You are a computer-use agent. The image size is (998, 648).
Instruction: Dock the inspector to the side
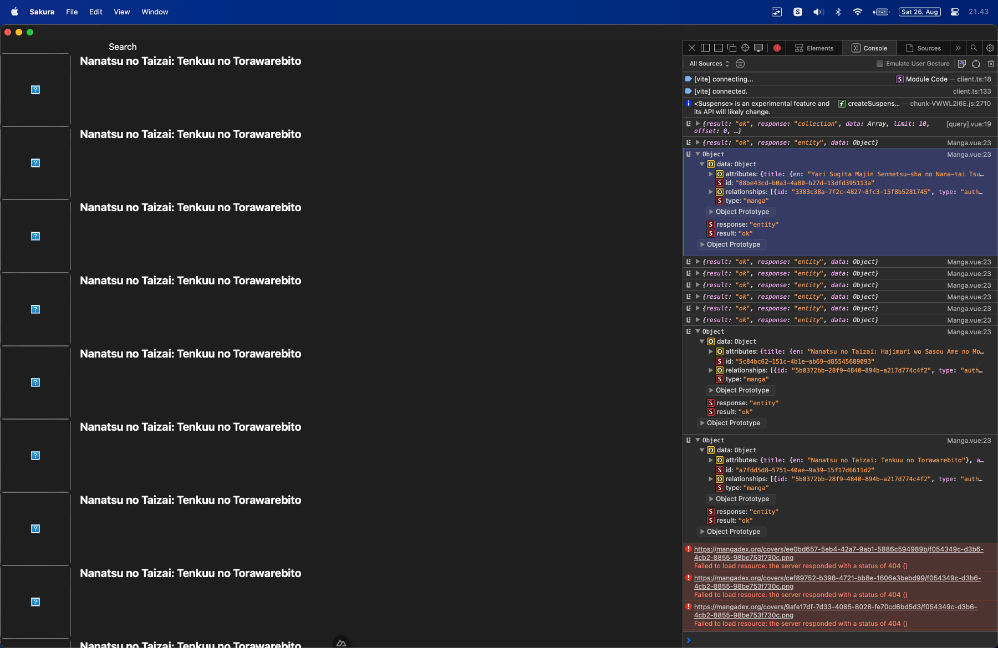tap(705, 48)
